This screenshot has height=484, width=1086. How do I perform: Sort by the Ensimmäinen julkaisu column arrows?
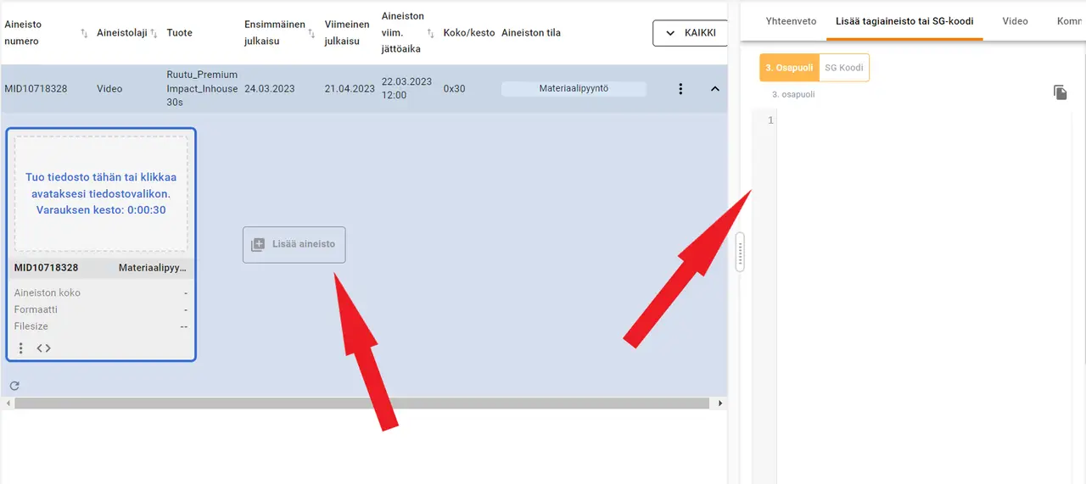[x=311, y=33]
